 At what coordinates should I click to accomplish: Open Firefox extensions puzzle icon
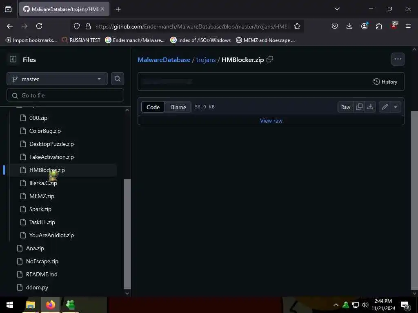click(379, 26)
